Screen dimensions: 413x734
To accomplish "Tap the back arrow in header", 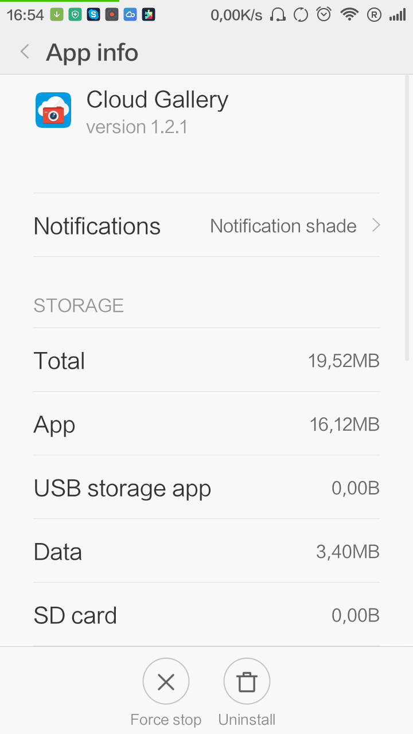I will tap(25, 52).
